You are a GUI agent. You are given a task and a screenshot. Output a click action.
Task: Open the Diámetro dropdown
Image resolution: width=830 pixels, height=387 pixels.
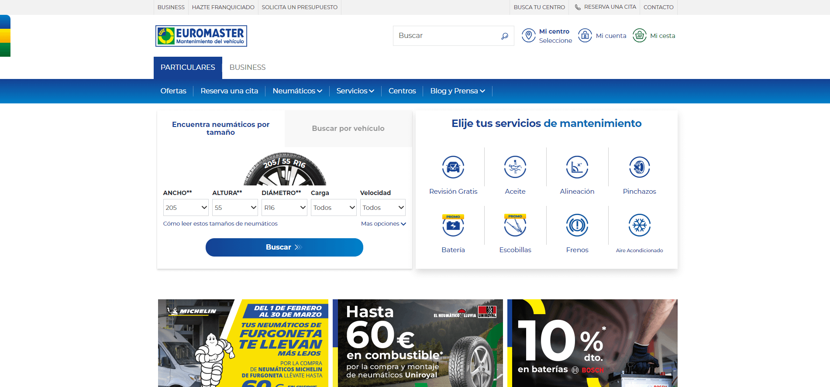[x=285, y=208]
